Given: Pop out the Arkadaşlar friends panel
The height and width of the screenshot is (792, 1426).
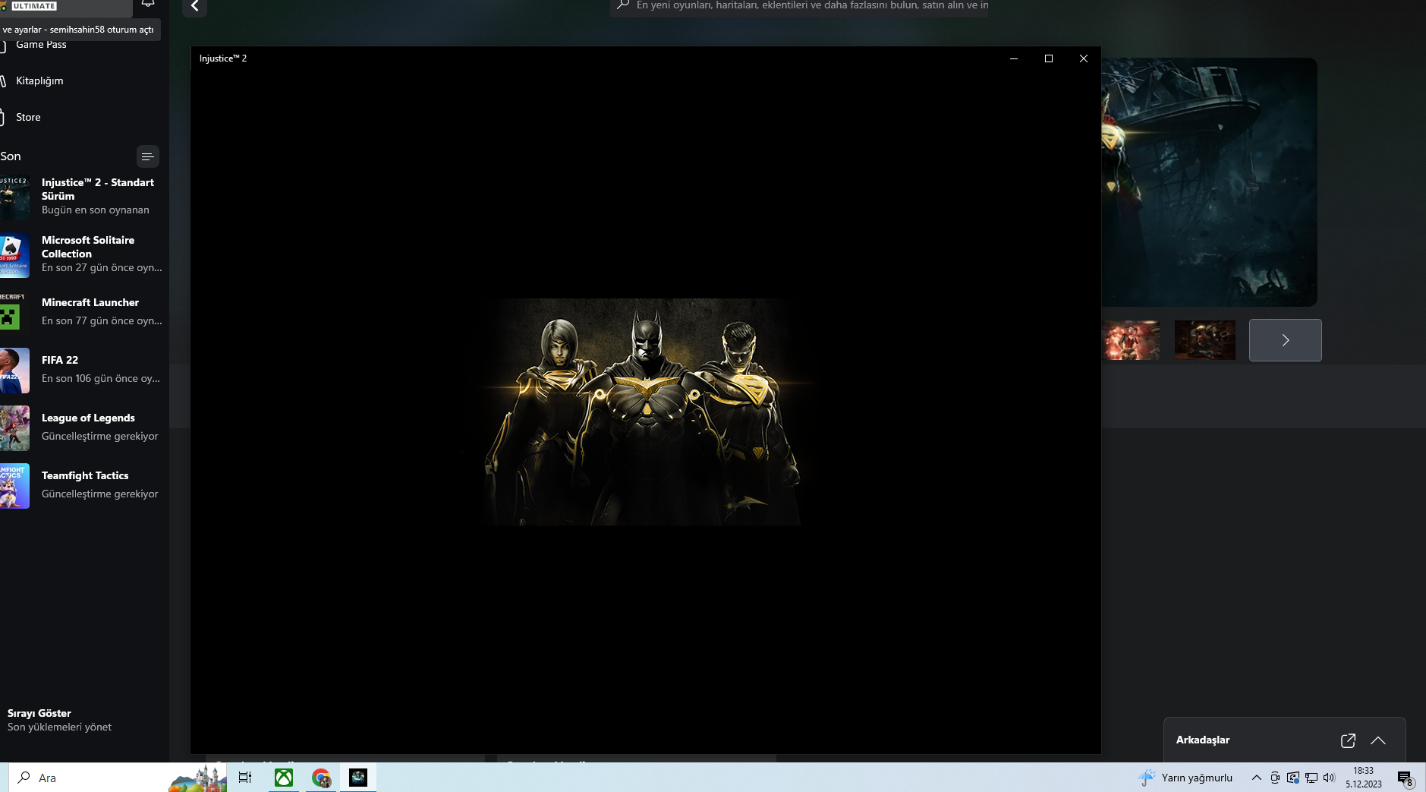Looking at the screenshot, I should tap(1348, 740).
